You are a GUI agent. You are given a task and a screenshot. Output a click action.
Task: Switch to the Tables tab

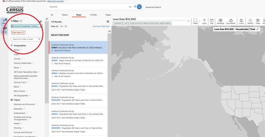tap(65, 15)
